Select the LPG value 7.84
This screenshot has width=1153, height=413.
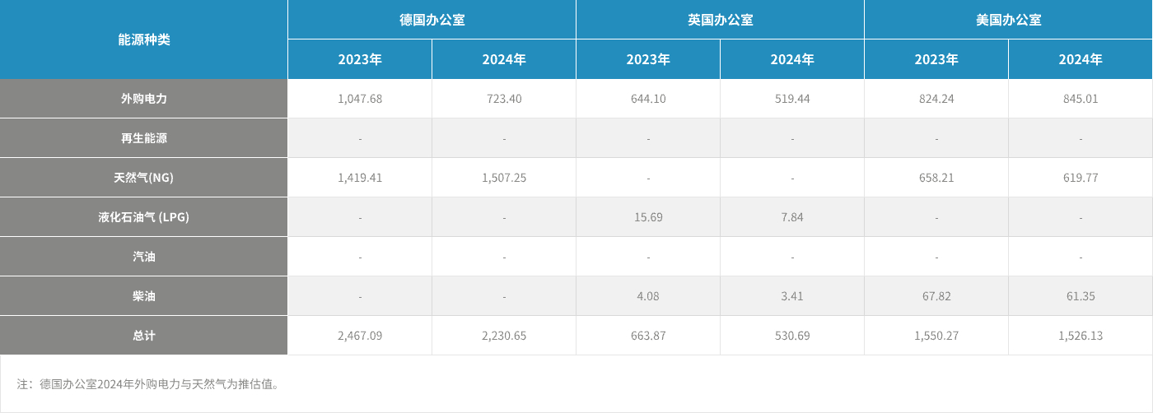point(792,217)
